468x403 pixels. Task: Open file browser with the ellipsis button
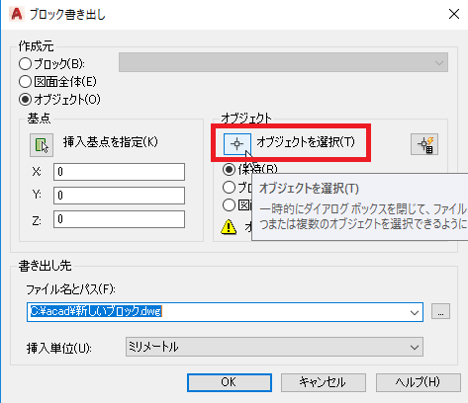point(440,311)
